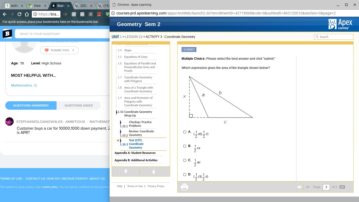Click the G extension icon in the toolbar
The height and width of the screenshot is (202, 359).
pos(82,14)
